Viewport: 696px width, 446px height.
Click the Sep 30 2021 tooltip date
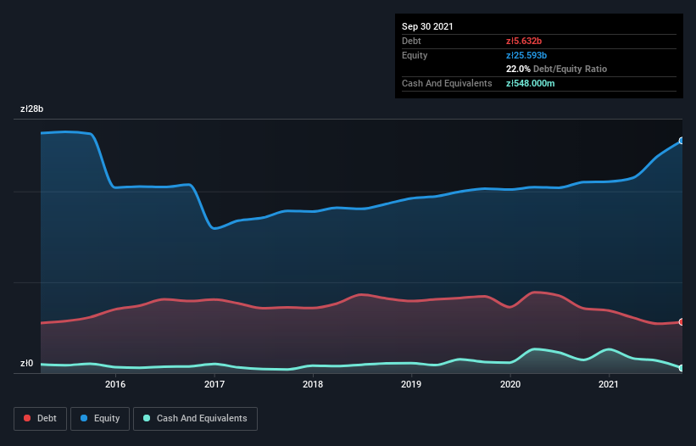coord(427,26)
